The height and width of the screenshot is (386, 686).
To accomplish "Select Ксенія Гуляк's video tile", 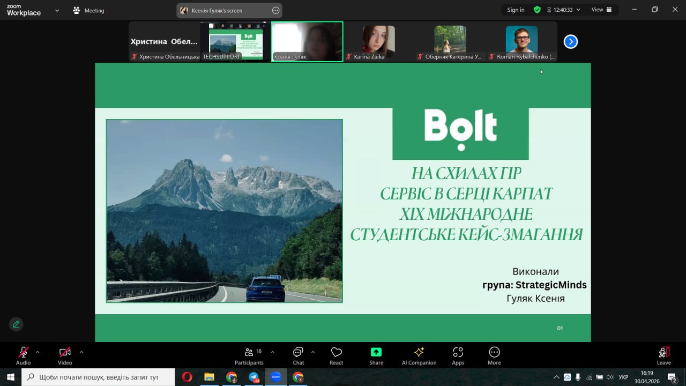I will pyautogui.click(x=307, y=41).
